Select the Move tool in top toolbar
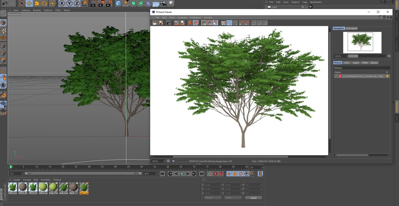Viewport: 399px width, 206px height. pyautogui.click(x=29, y=4)
